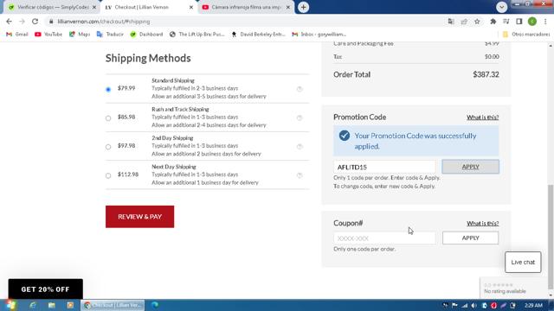Screen dimensions: 554x311
Task: Open File Explorer from the taskbar
Action: tap(52, 305)
